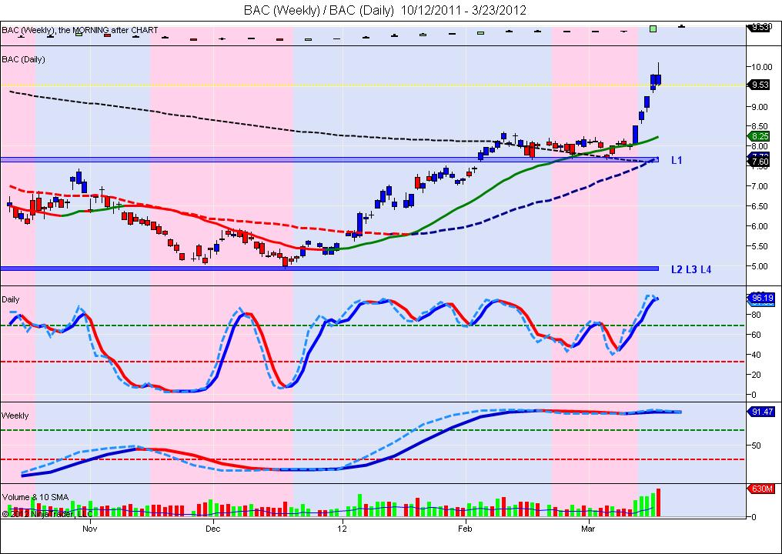Click the 40 level on Daily stochastic axis

(x=756, y=355)
